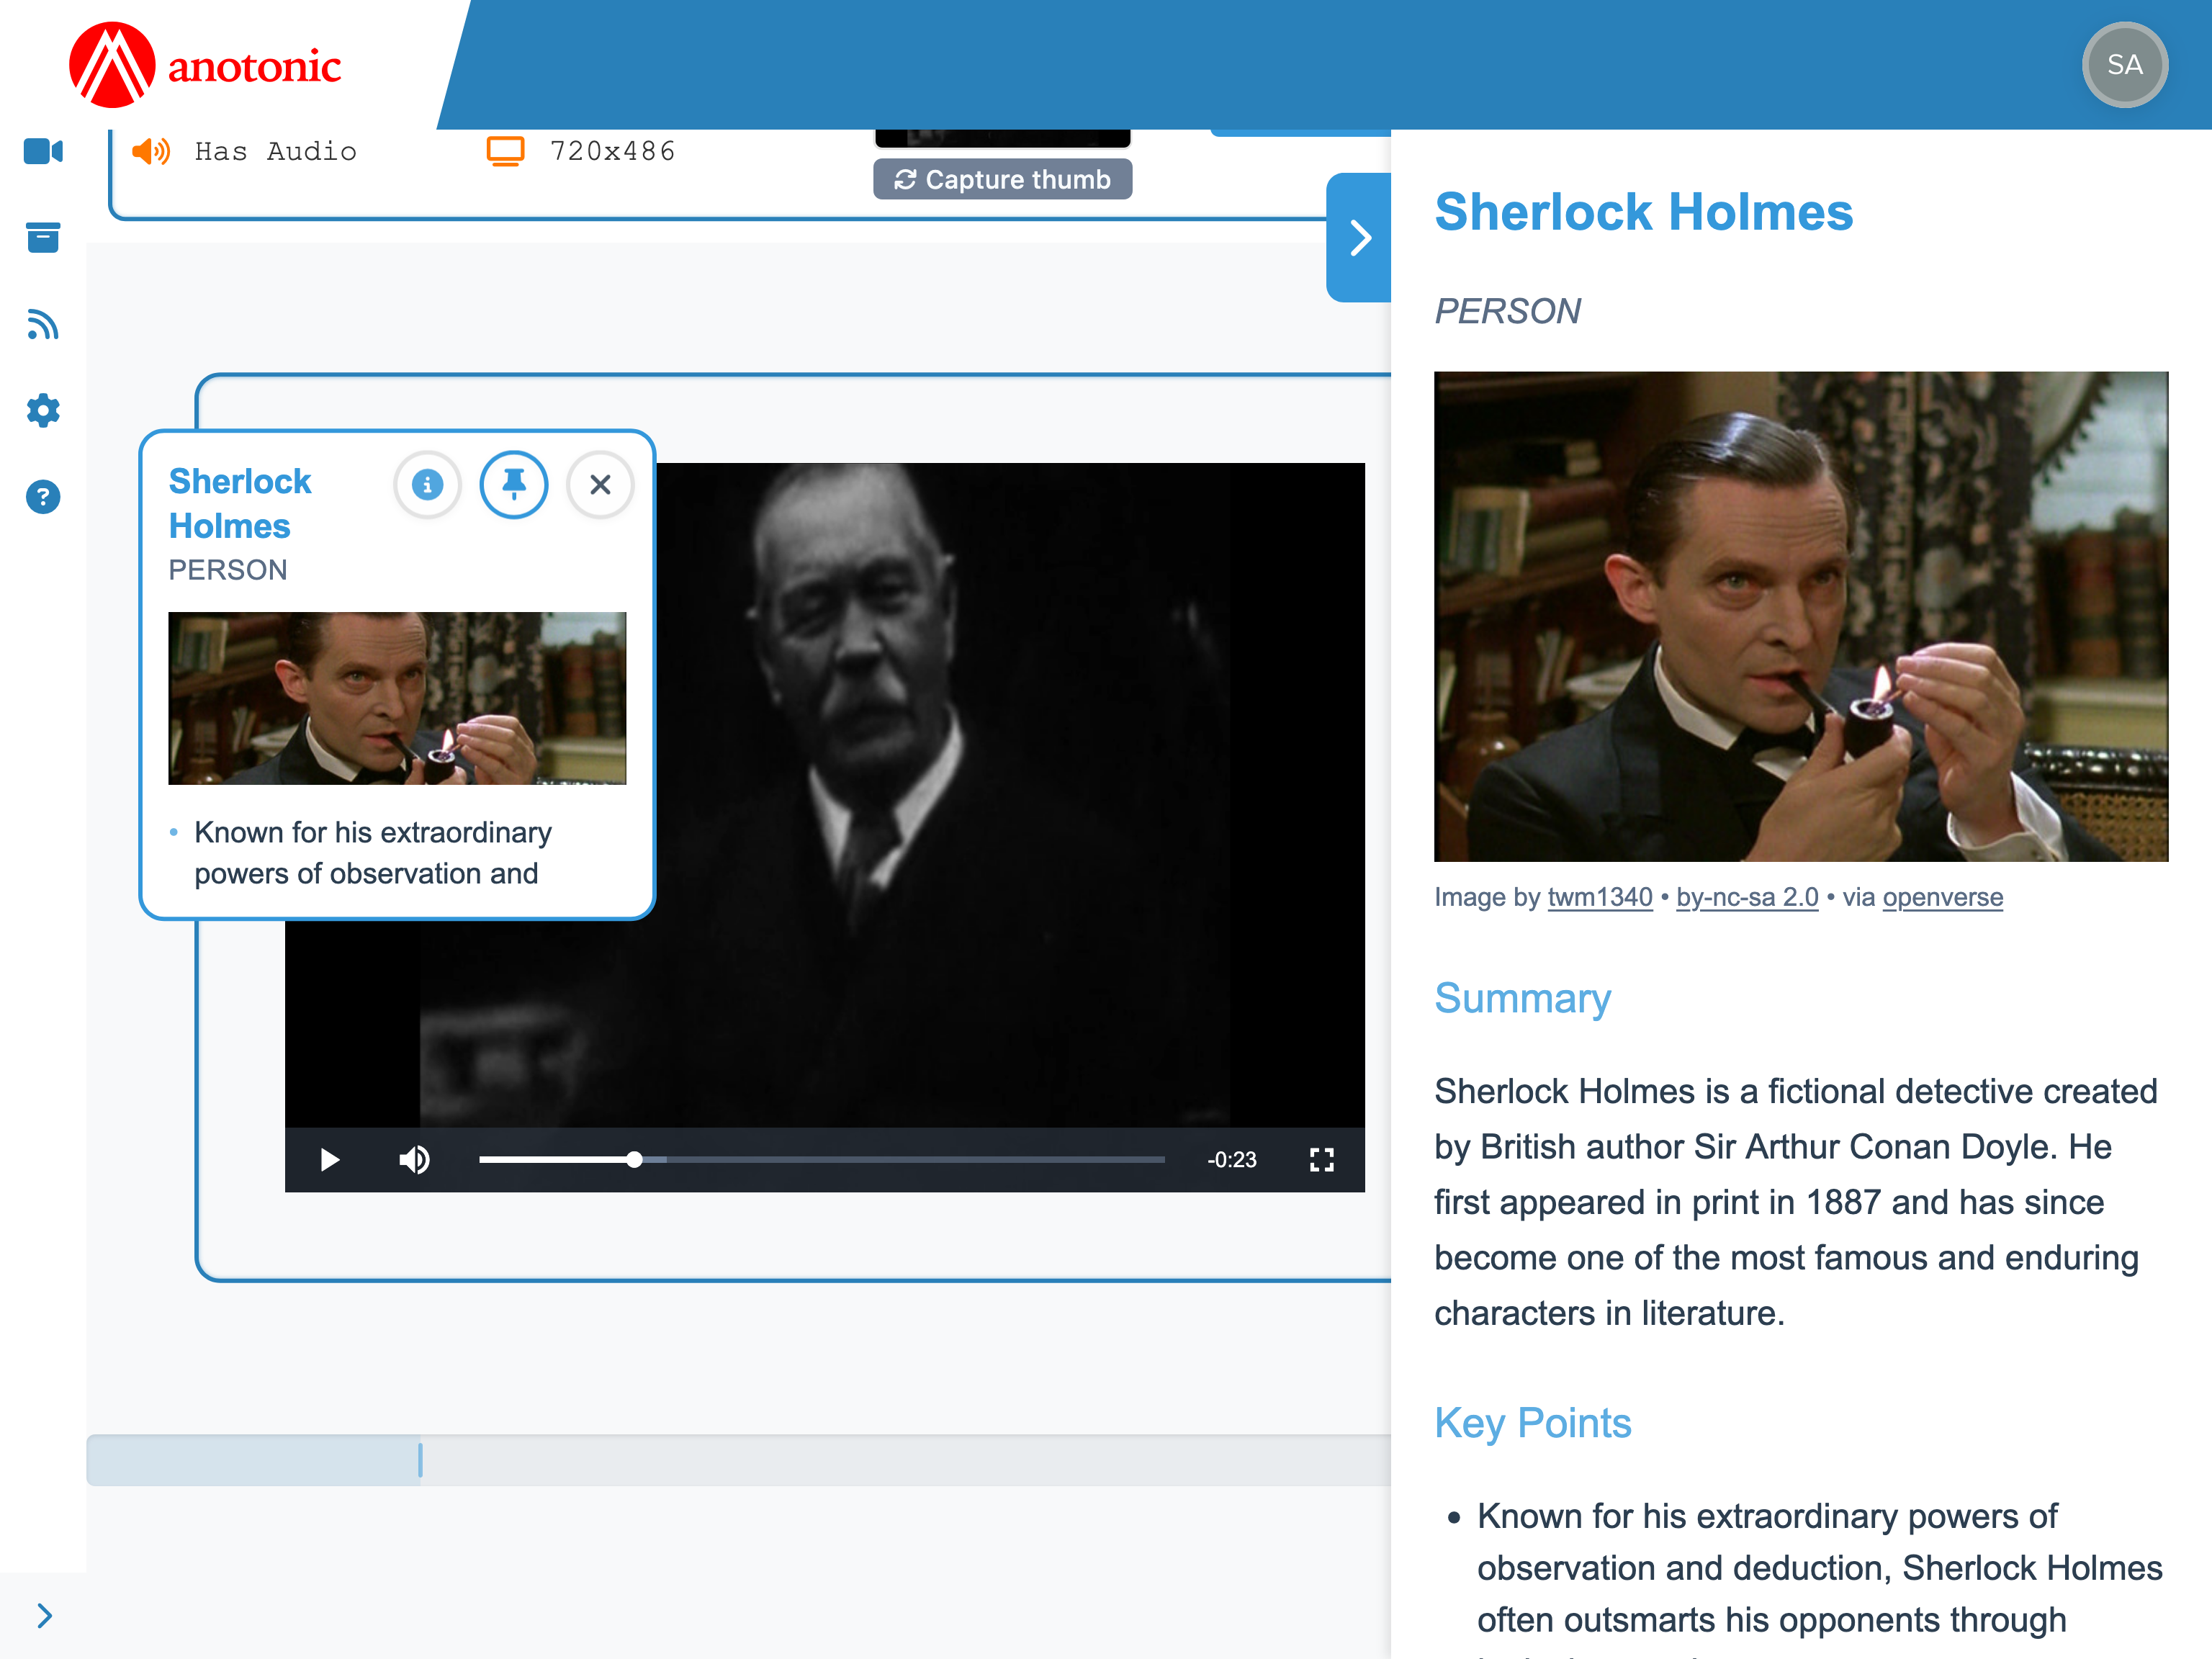Viewport: 2212px width, 1659px height.
Task: Open the video camera sidebar section
Action: [43, 151]
